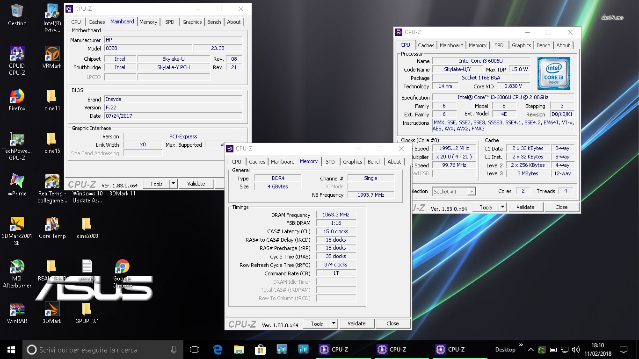Select About tab in CPU window
The width and height of the screenshot is (639, 359).
click(x=563, y=45)
